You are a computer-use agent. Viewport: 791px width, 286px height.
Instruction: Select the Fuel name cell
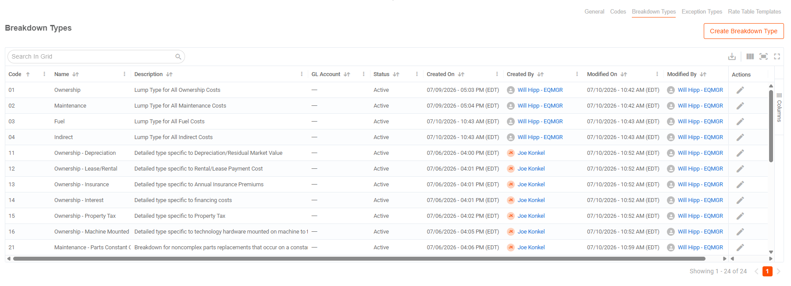click(x=59, y=122)
